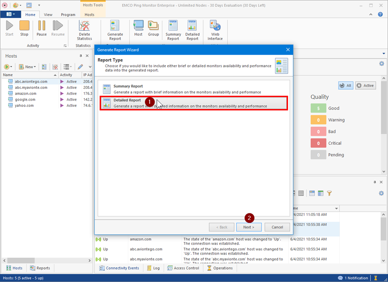The width and height of the screenshot is (388, 282).
Task: Switch to the View ribbon tab
Action: click(x=48, y=15)
